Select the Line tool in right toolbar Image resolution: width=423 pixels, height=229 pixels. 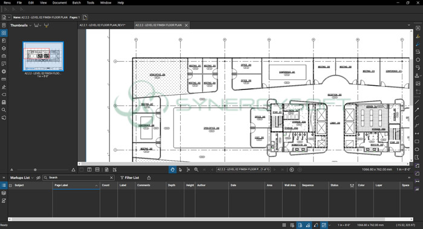tap(418, 102)
